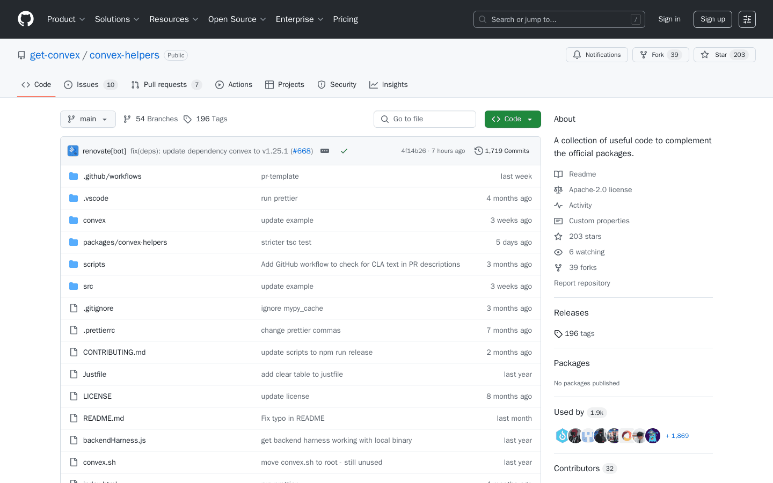Open the Product dropdown menu
The width and height of the screenshot is (773, 483).
(66, 19)
